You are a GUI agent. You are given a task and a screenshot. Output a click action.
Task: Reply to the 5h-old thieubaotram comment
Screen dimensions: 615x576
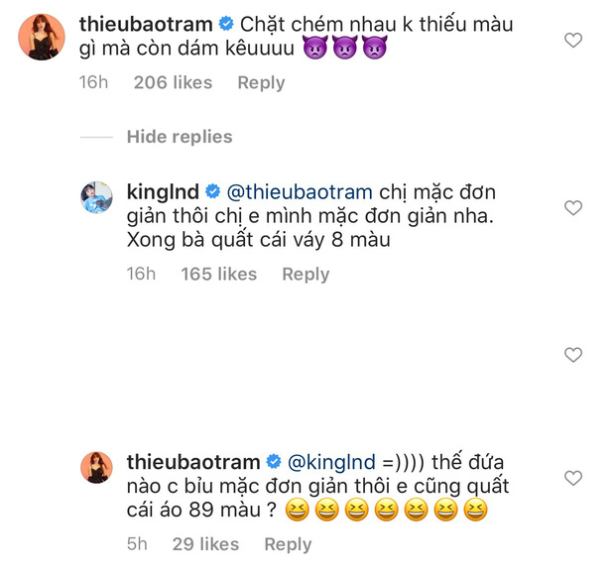click(288, 544)
